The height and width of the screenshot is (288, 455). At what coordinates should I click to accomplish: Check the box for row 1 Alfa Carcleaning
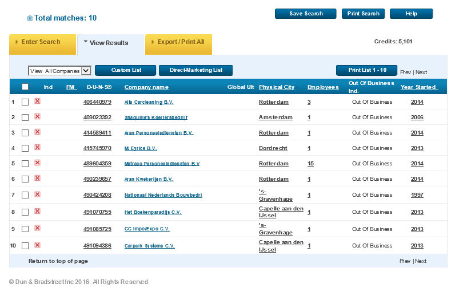click(x=25, y=102)
